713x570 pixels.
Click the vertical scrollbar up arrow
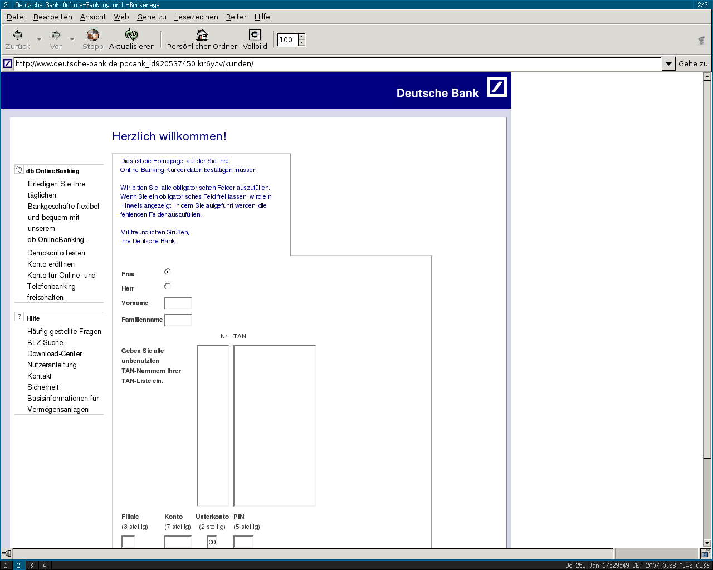click(x=707, y=77)
